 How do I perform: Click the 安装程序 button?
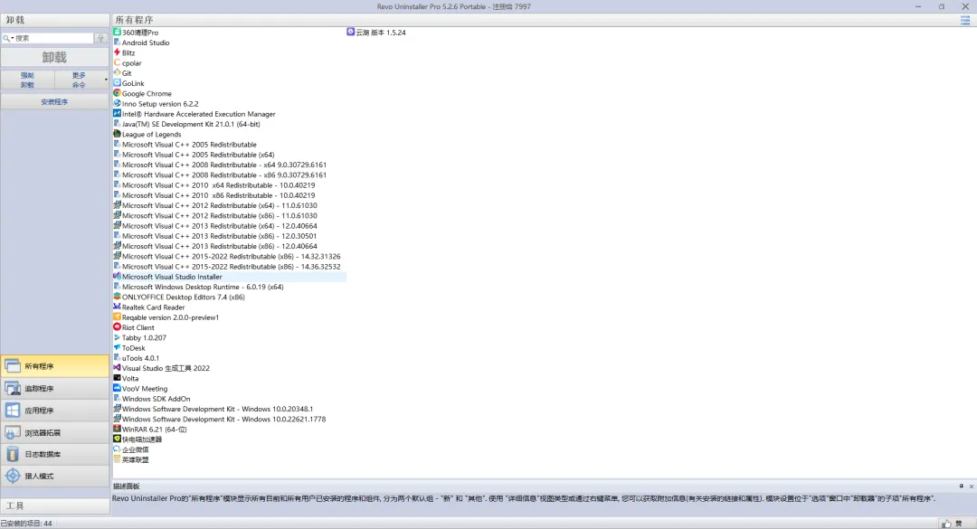point(55,101)
